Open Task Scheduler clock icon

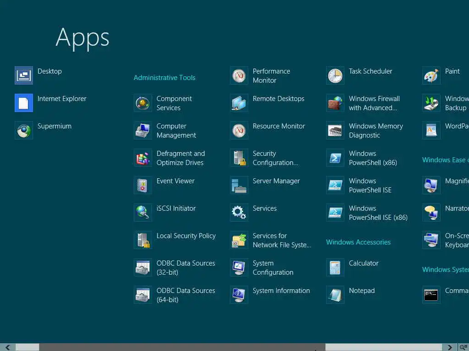[335, 75]
